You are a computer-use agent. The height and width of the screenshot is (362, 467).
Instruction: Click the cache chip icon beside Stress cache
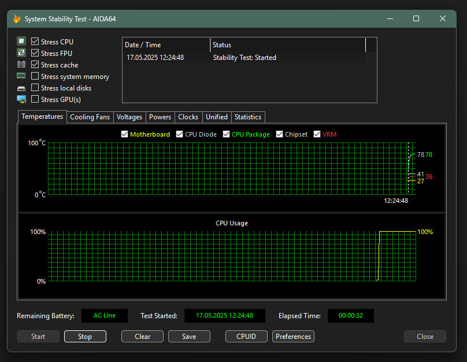tap(21, 65)
